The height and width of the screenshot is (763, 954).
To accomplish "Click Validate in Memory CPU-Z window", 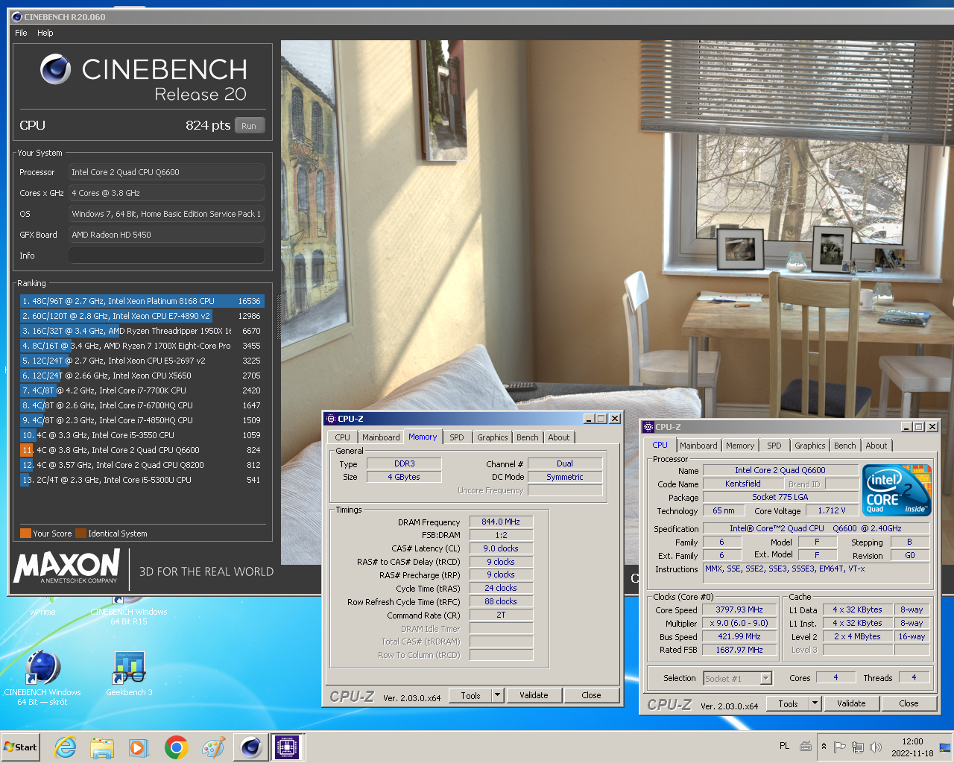I will pyautogui.click(x=534, y=696).
